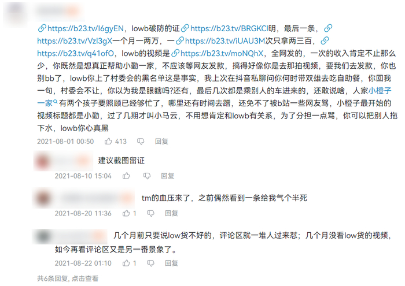Like the reply 建议截图留证
Viewport: 405px width, 286px height.
point(126,176)
